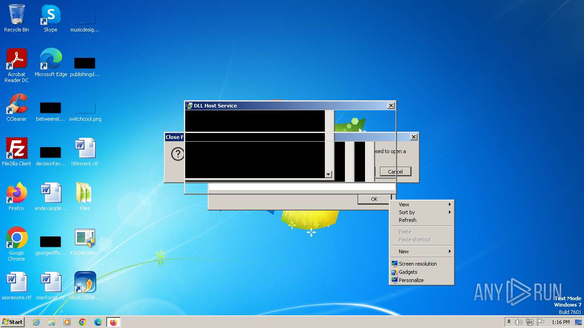
Task: Click the Start button
Action: 13,322
